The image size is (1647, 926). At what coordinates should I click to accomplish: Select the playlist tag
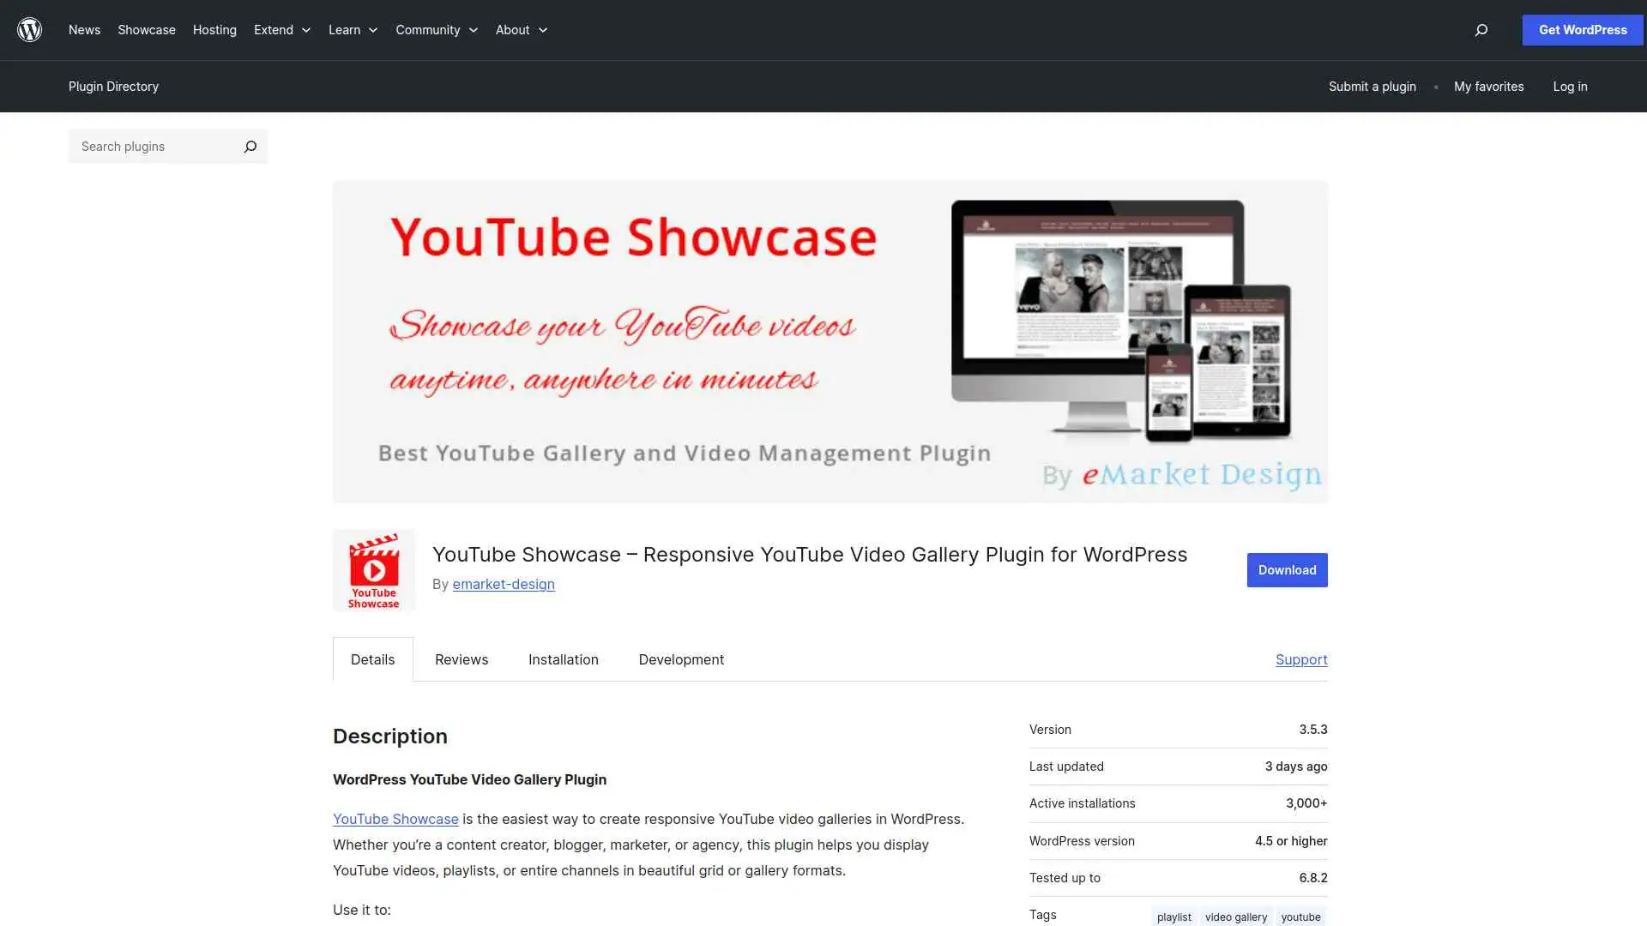(1173, 916)
